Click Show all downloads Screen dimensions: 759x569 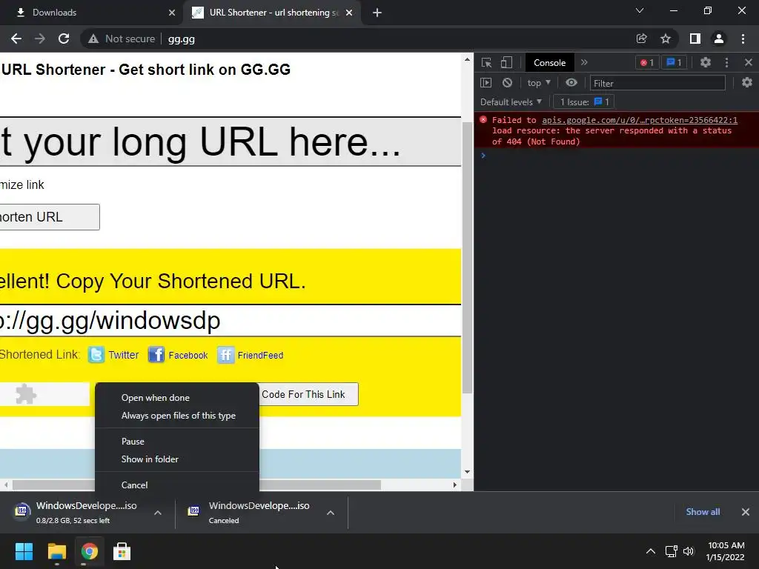click(x=703, y=512)
